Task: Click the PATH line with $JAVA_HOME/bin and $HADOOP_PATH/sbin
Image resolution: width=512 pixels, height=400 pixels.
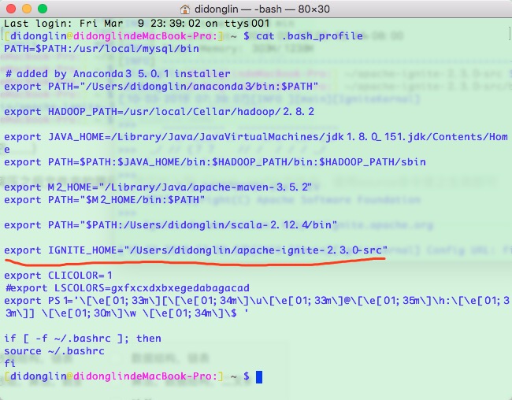Action: 215,162
